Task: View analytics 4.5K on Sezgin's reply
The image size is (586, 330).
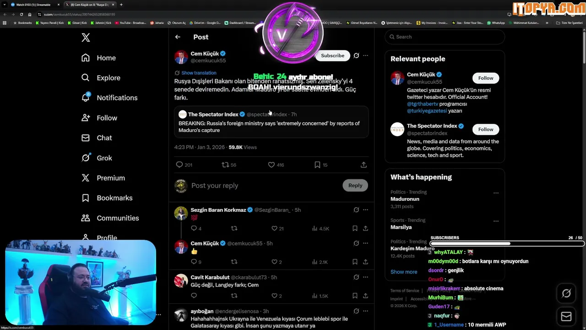Action: tap(320, 228)
